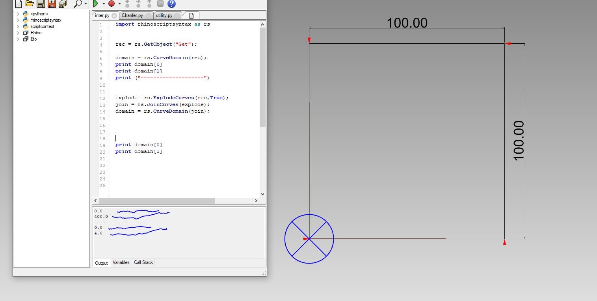The image size is (597, 301).
Task: Expand the Eto tree node
Action: click(x=18, y=39)
